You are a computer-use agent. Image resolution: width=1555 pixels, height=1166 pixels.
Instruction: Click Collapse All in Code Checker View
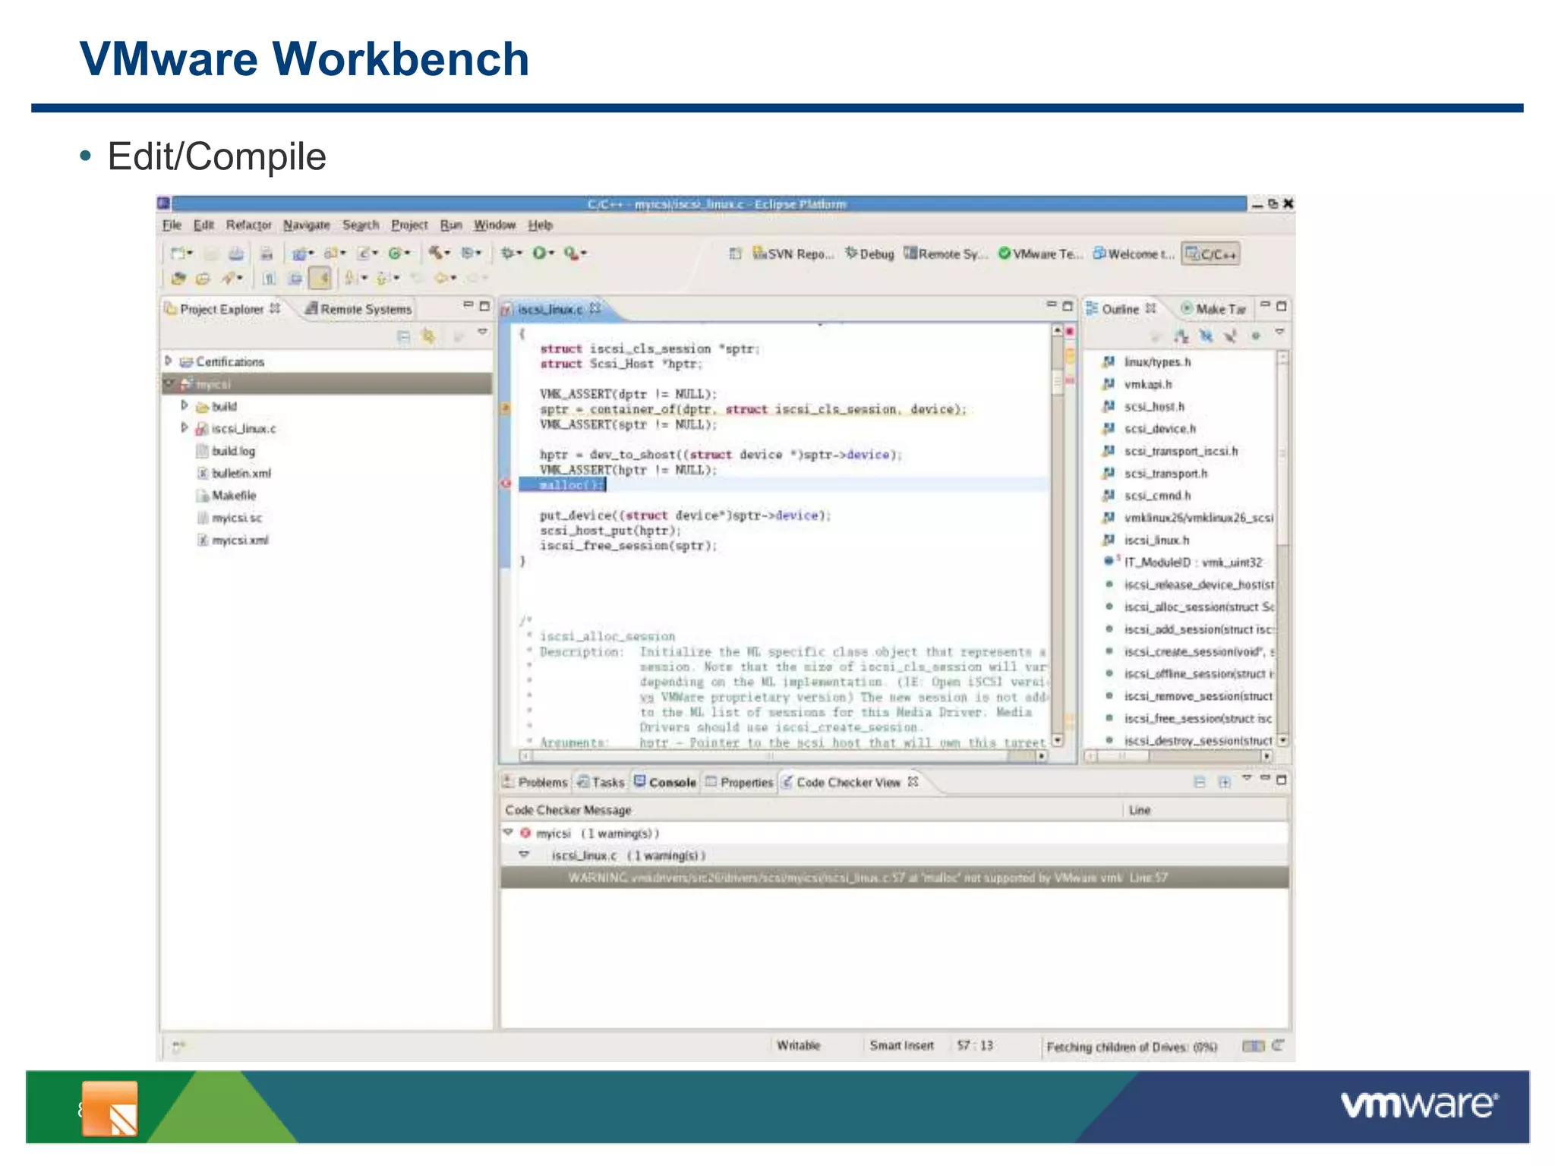(1200, 782)
